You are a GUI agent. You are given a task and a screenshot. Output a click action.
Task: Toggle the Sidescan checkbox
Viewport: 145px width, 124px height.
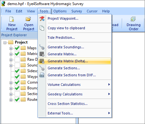(x=17, y=71)
